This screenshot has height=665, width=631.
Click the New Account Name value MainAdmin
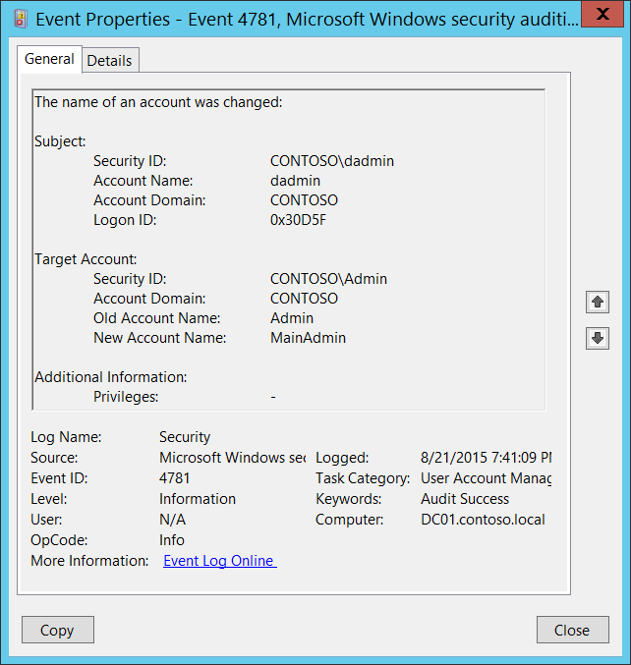(308, 338)
